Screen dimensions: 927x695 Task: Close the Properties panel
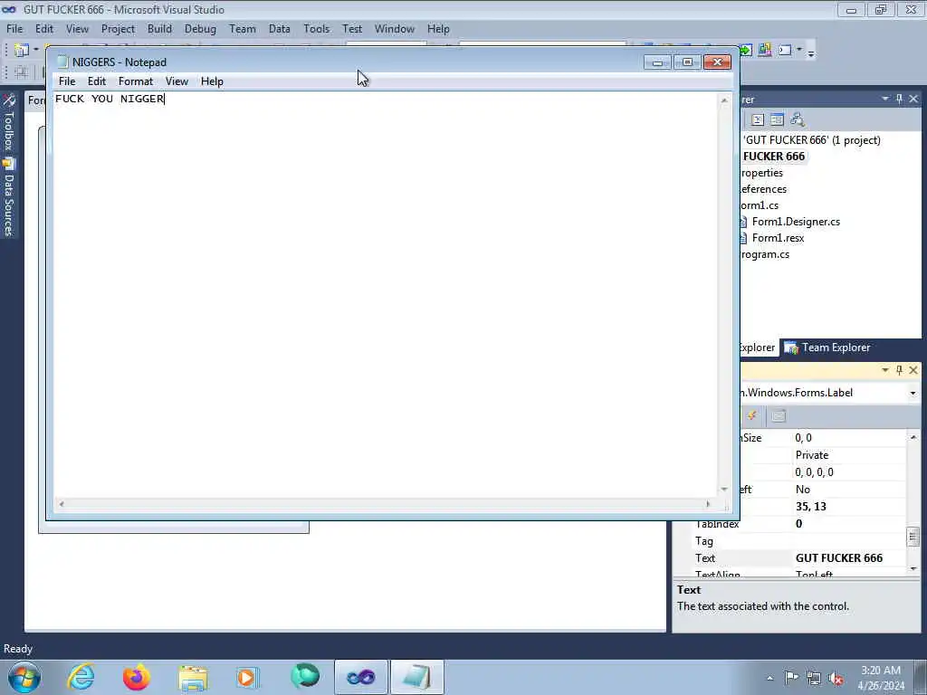pos(913,370)
